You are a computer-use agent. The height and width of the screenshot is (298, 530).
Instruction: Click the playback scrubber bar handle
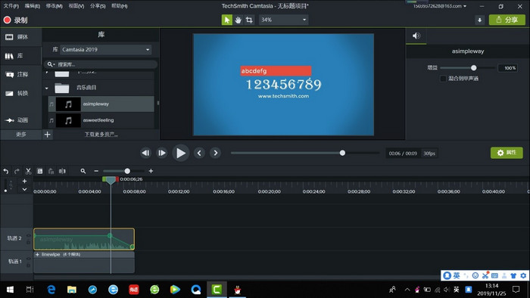(342, 153)
